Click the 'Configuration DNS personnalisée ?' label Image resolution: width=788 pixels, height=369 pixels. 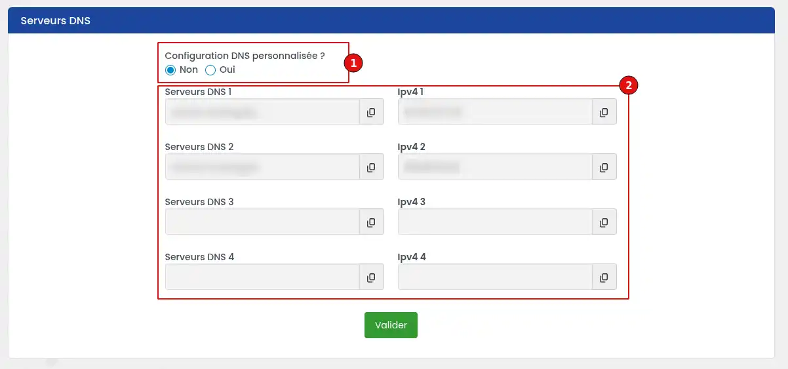245,56
